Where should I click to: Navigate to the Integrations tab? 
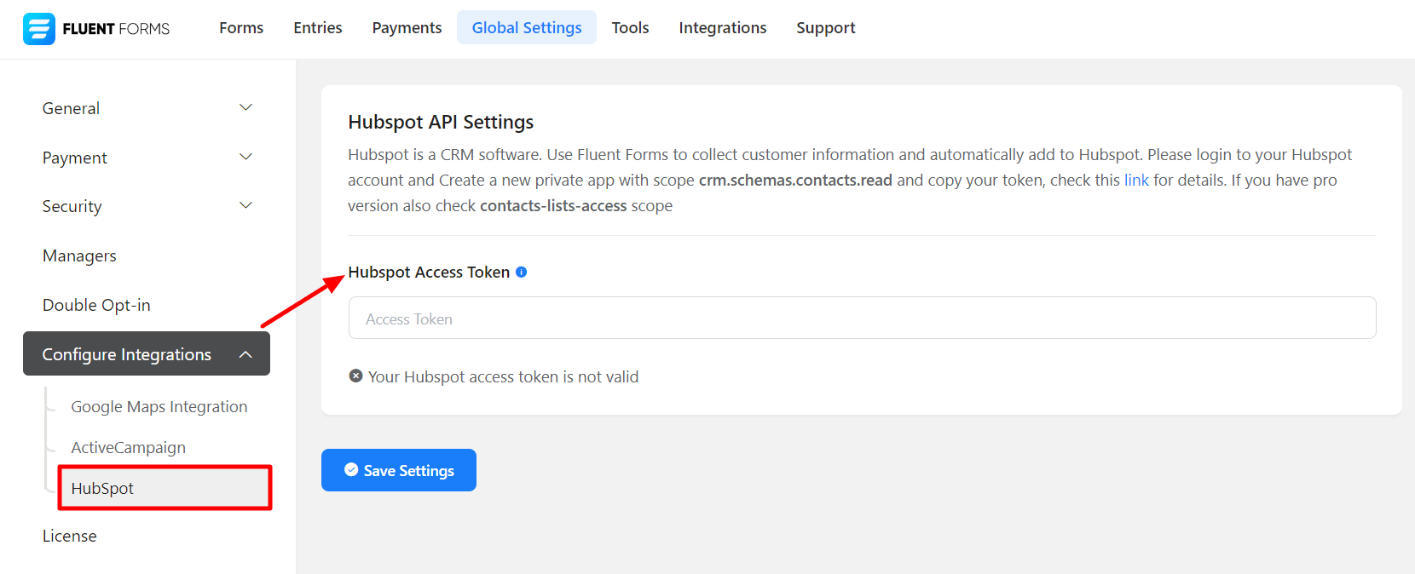[x=723, y=28]
